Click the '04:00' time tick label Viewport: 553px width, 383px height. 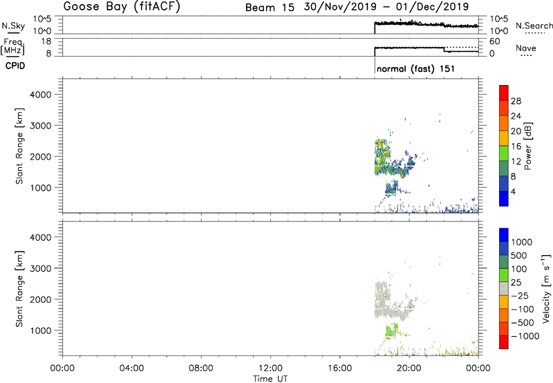pyautogui.click(x=131, y=368)
